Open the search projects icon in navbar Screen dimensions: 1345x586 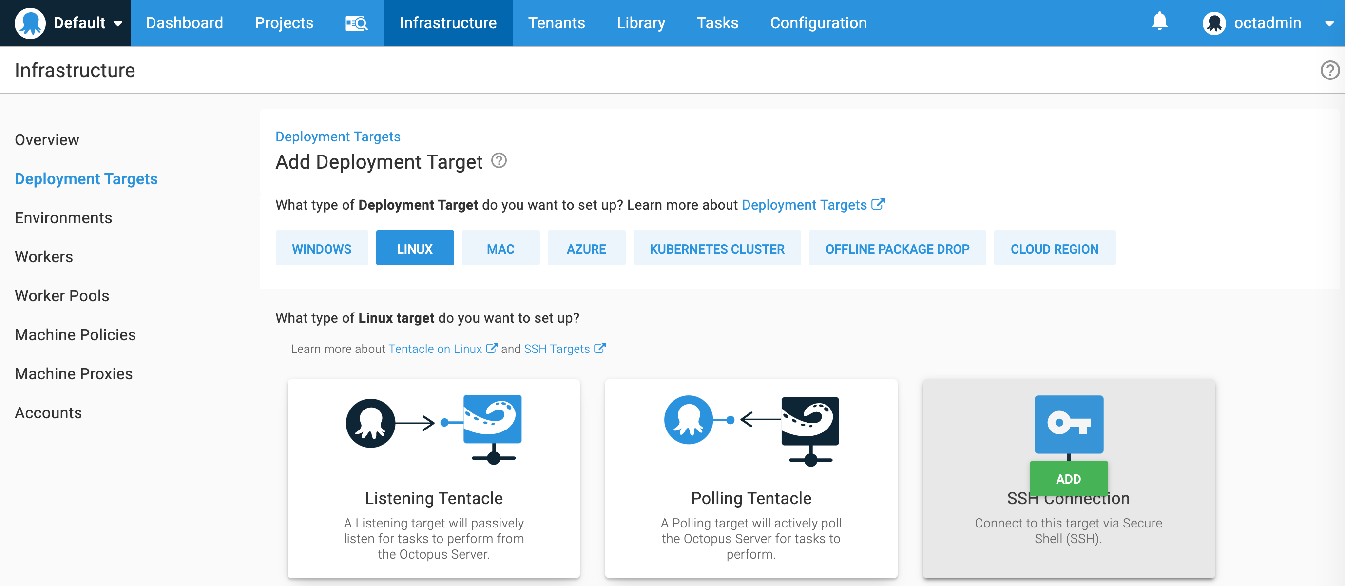356,23
